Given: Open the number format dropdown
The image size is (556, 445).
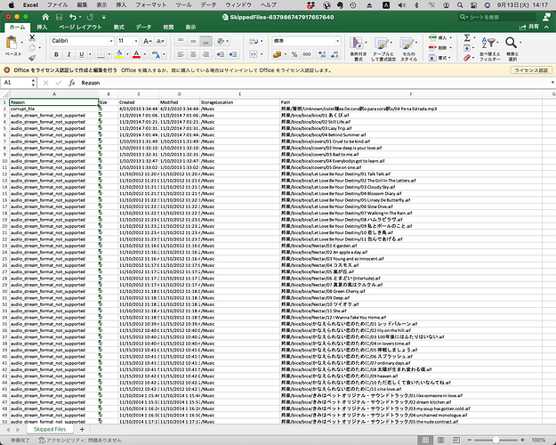Looking at the screenshot, I should tap(337, 41).
